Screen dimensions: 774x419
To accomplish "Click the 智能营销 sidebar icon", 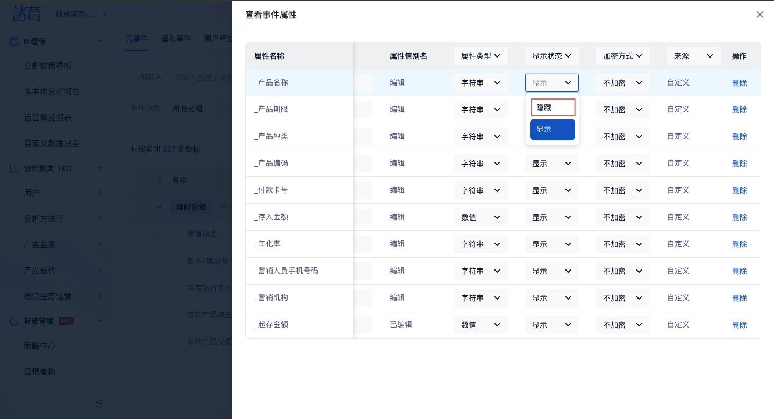I will tap(14, 321).
